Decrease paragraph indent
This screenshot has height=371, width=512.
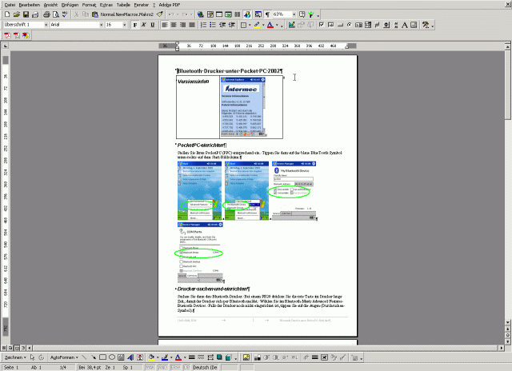[222, 25]
